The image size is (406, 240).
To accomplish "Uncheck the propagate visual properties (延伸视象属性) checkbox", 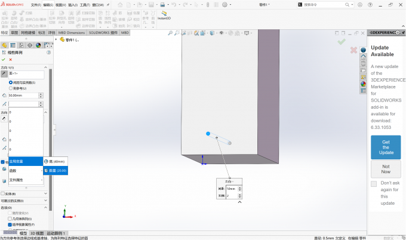I will pyautogui.click(x=10, y=224).
